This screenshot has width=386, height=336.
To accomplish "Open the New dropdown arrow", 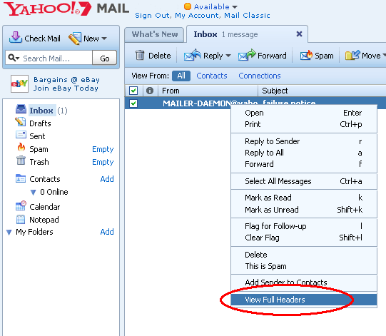I will pos(104,39).
